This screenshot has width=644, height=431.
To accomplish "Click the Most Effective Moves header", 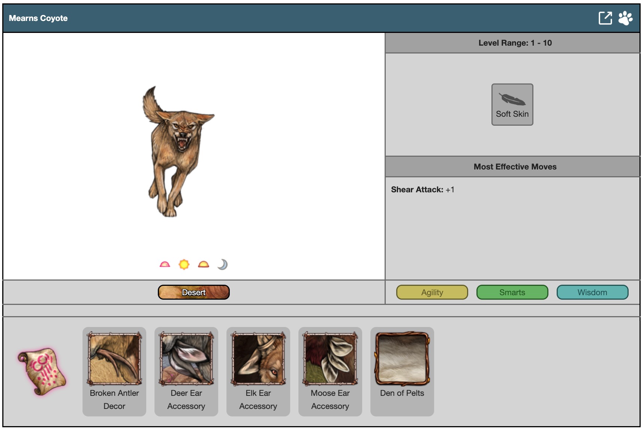I will (x=515, y=167).
